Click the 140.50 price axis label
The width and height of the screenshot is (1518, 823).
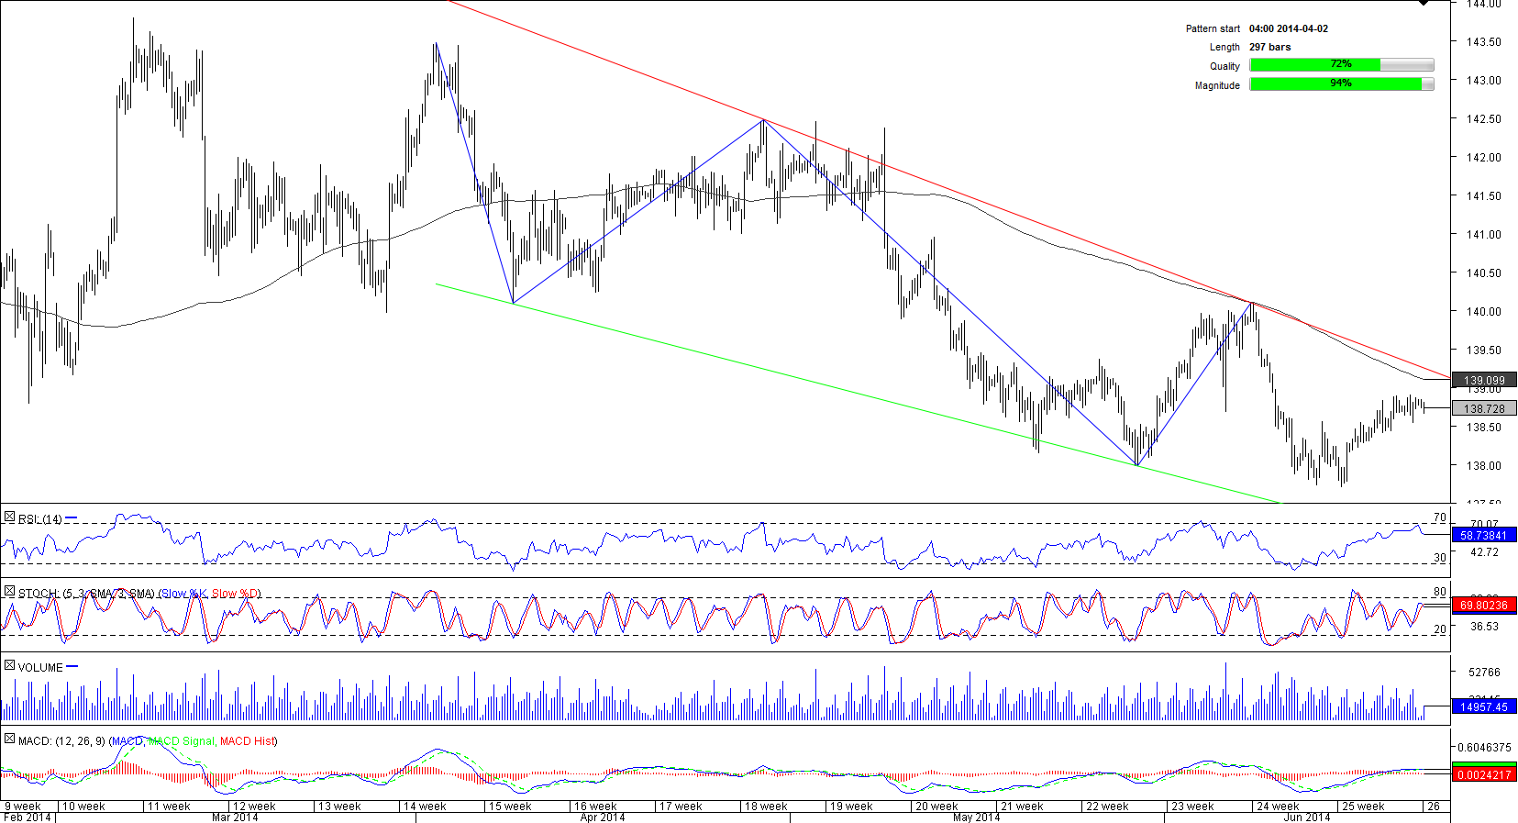coord(1484,273)
